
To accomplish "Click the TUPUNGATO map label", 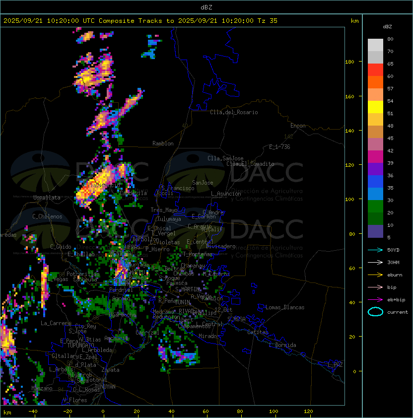I will click(x=80, y=346).
